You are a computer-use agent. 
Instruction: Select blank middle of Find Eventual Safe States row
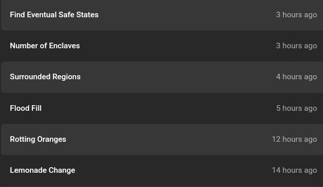[185, 15]
